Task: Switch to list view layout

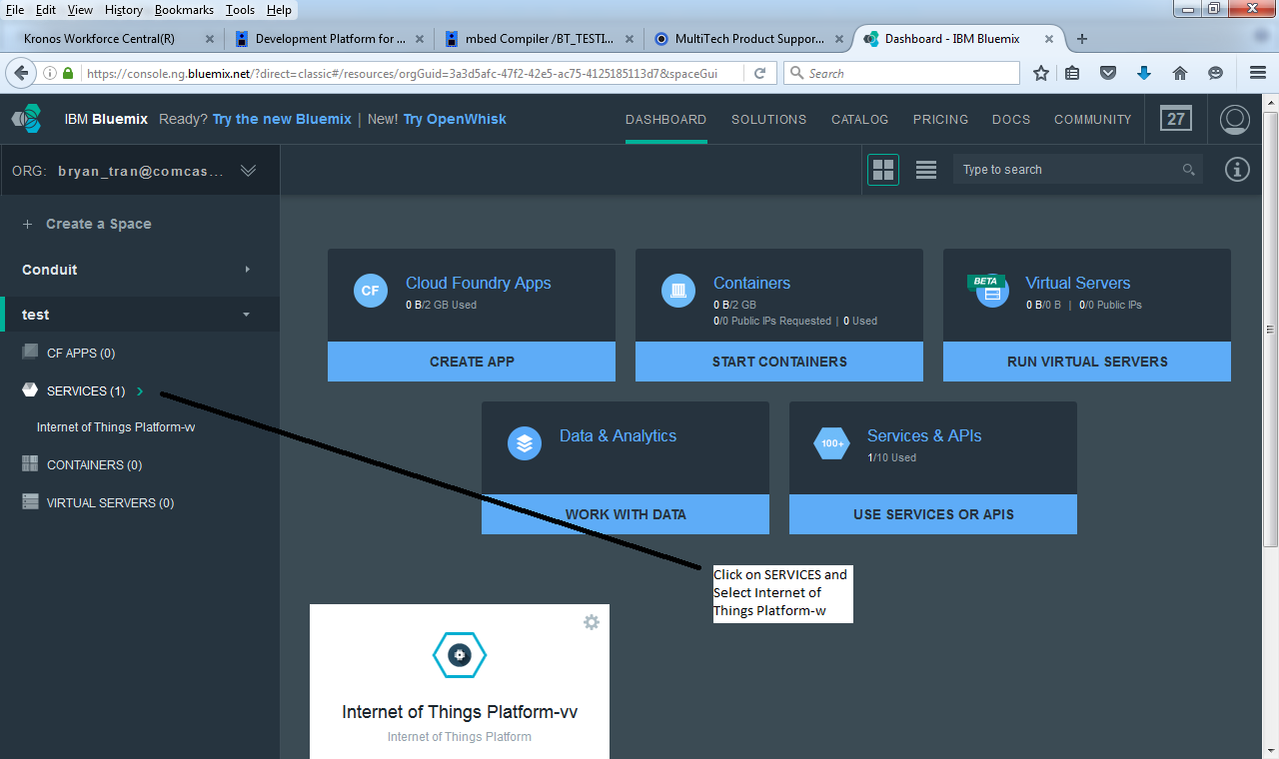Action: 926,170
